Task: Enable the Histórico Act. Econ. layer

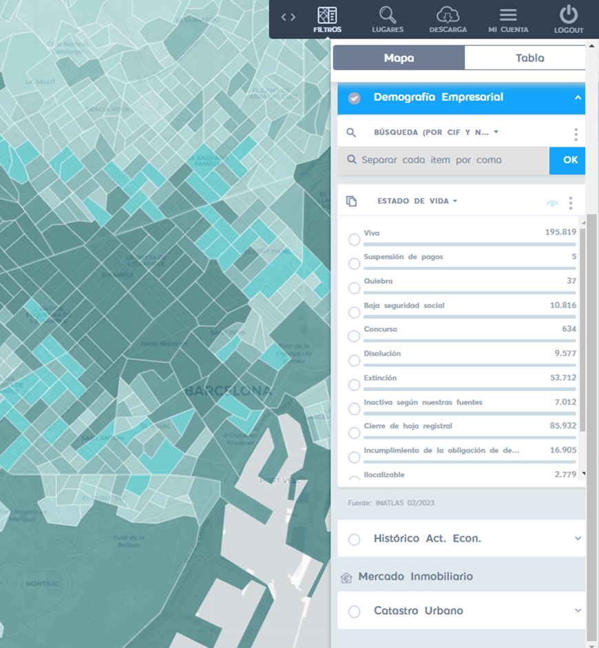Action: pyautogui.click(x=354, y=539)
